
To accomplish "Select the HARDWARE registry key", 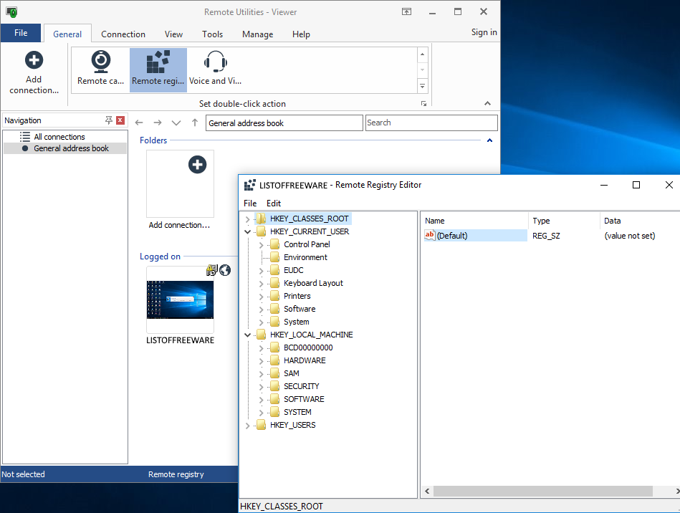I will tap(305, 360).
